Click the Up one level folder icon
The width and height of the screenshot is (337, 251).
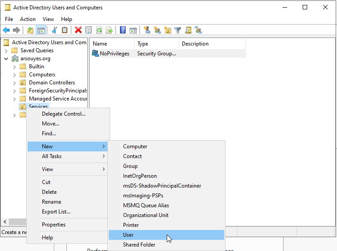pyautogui.click(x=30, y=30)
